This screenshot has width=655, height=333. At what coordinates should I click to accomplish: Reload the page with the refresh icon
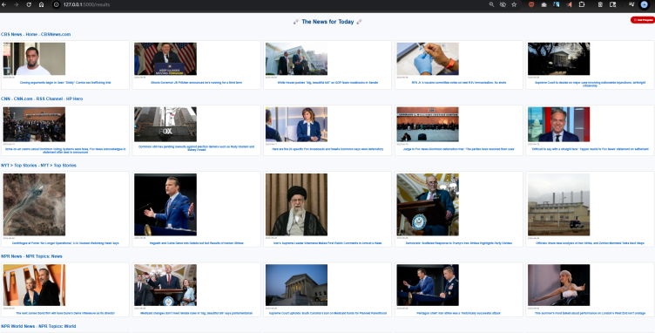(29, 4)
